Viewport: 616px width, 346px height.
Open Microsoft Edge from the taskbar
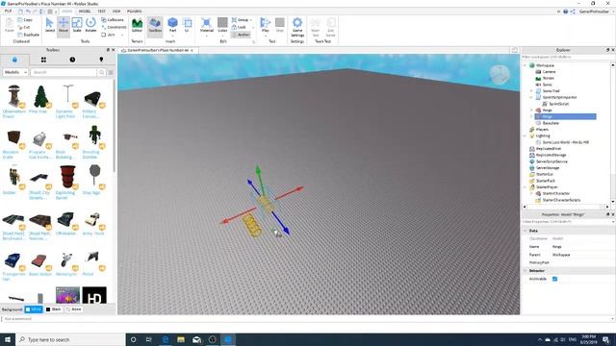[x=166, y=339]
